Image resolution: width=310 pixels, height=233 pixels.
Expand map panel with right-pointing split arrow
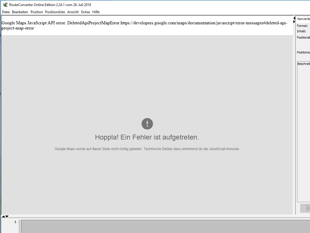click(294, 22)
